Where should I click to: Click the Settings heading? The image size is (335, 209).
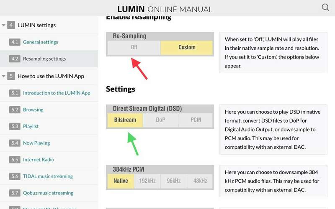121,89
